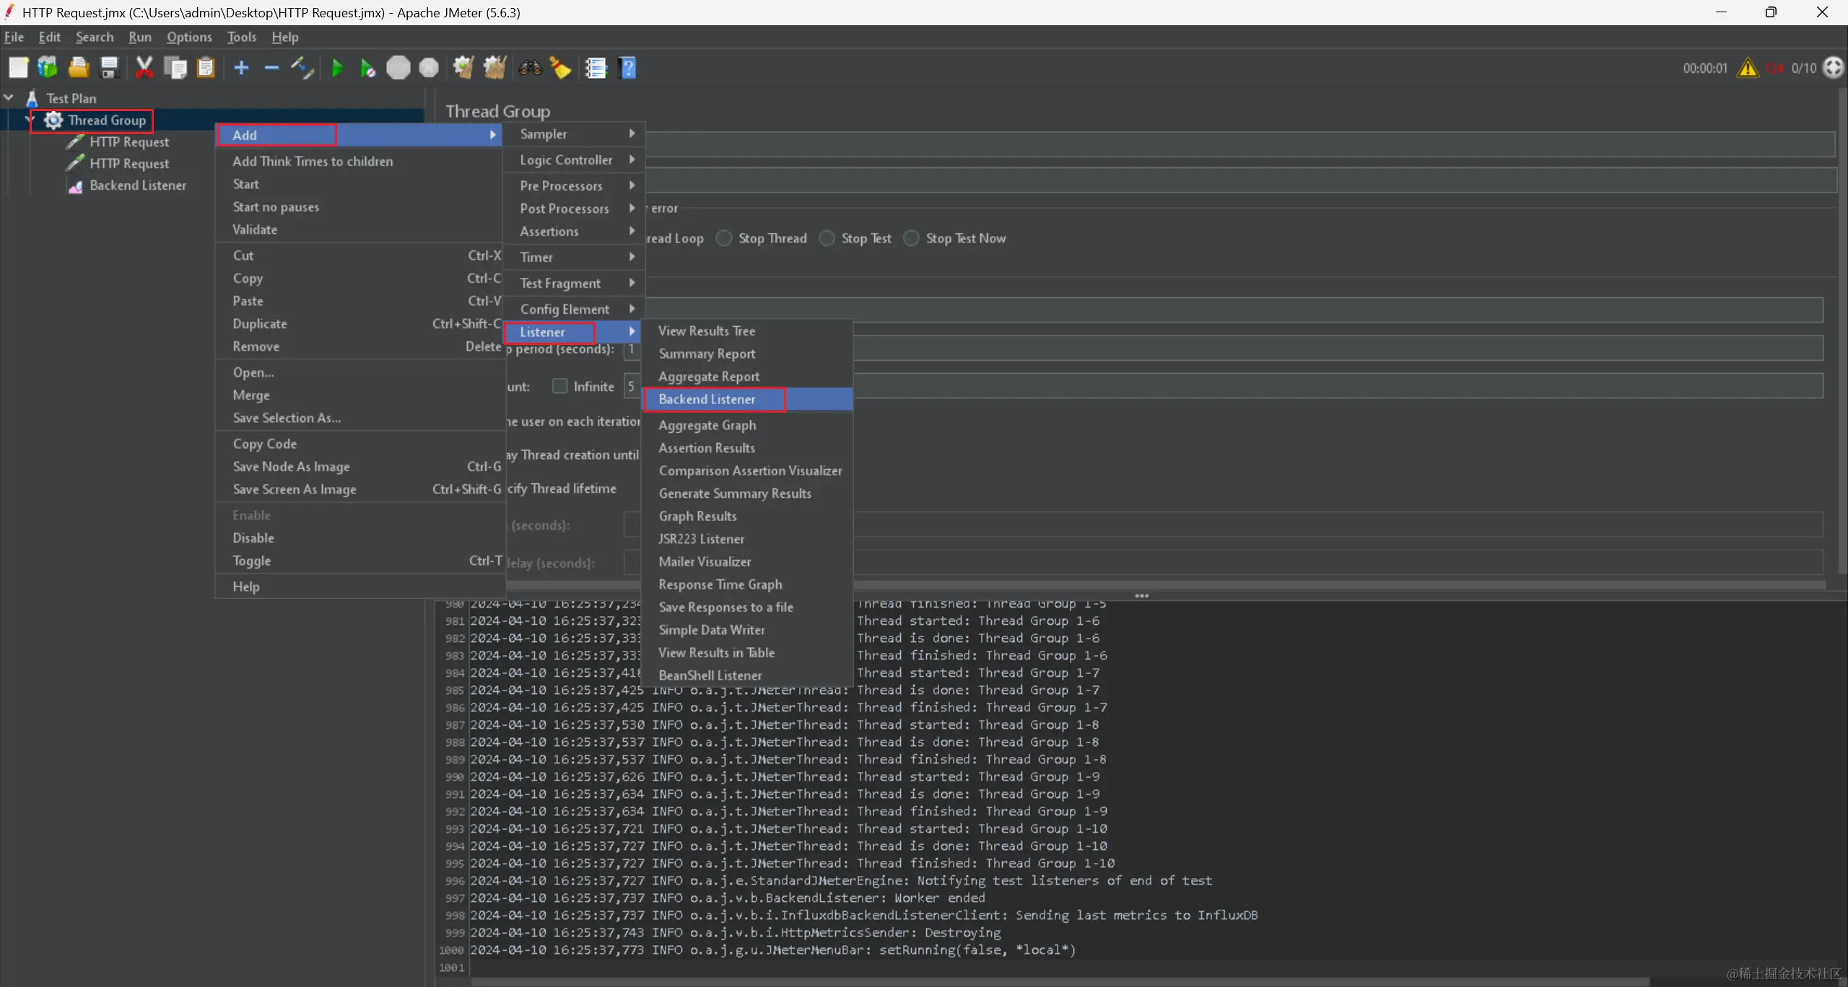
Task: Select the Stop Test Now radio button
Action: (912, 238)
